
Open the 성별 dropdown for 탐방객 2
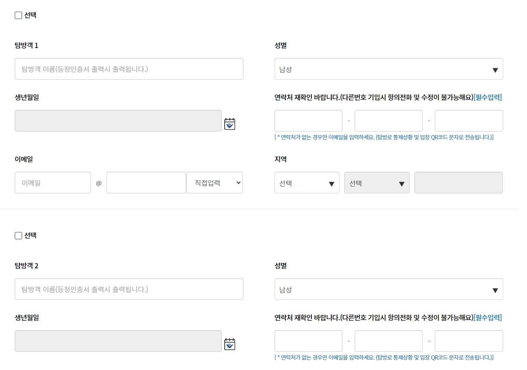click(388, 289)
